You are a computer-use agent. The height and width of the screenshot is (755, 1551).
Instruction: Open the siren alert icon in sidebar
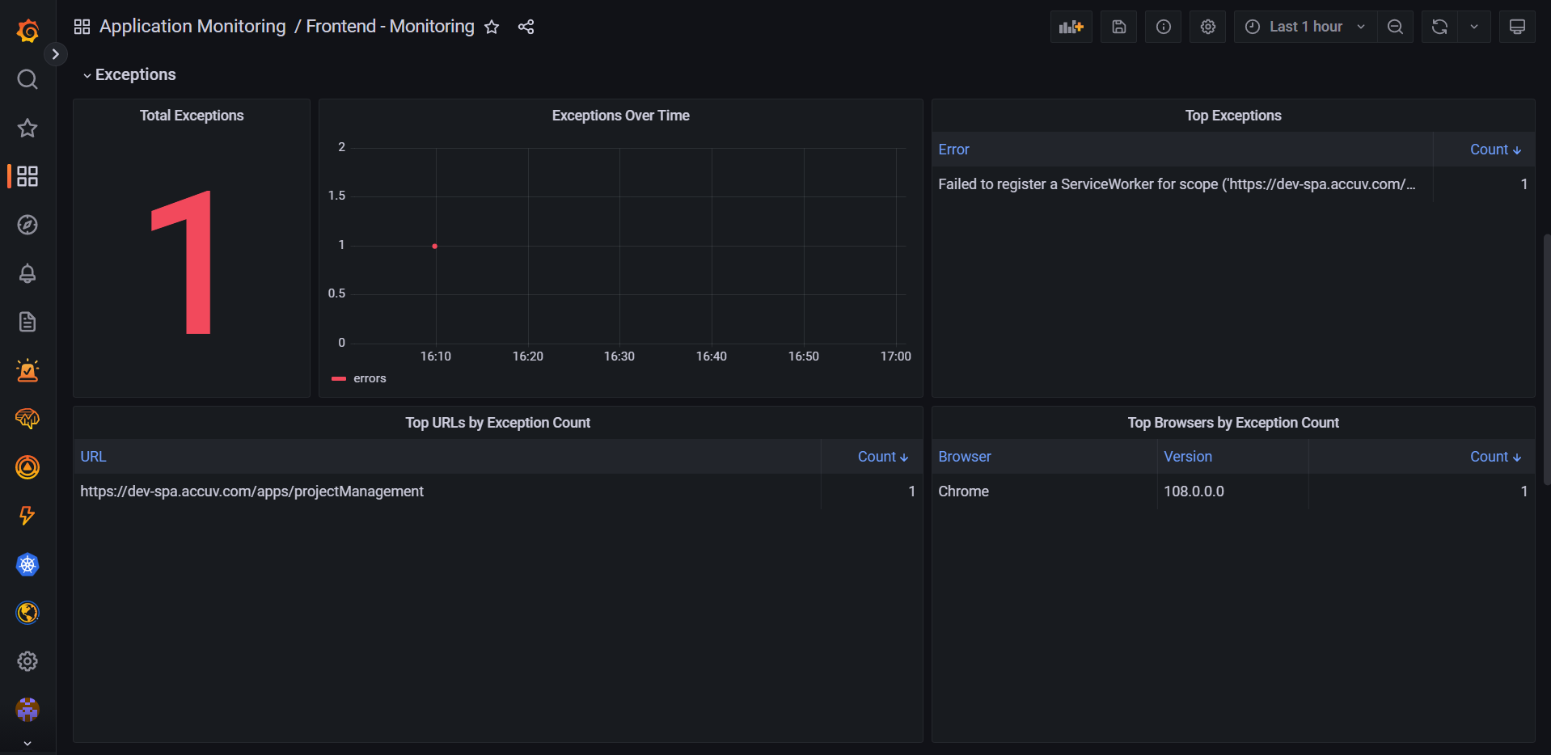(x=27, y=370)
